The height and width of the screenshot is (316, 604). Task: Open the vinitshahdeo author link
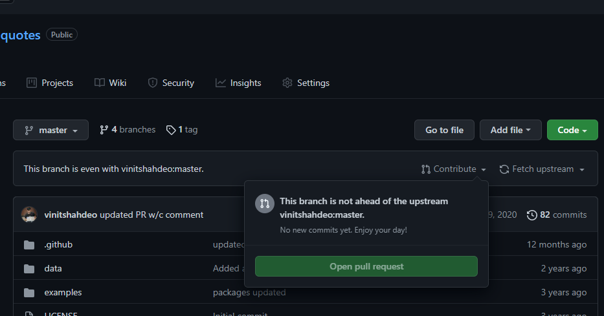tap(71, 215)
